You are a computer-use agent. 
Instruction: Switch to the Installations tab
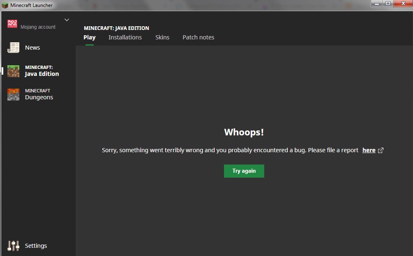(125, 37)
